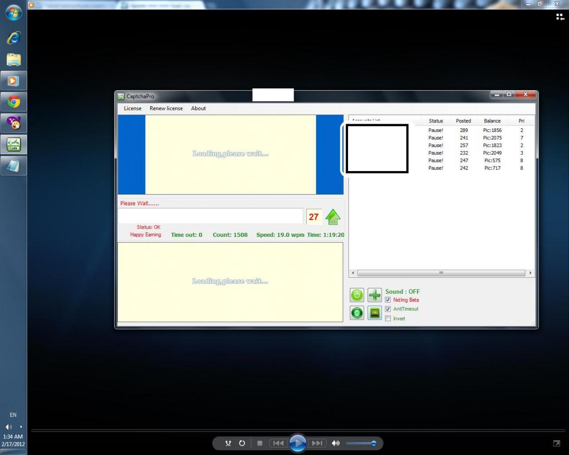The image size is (569, 455).
Task: Select the row with balance Pic:1856
Action: click(x=441, y=130)
